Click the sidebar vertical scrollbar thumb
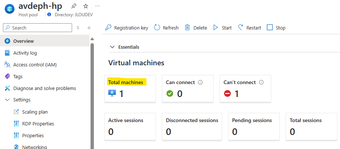This screenshot has height=149, width=340. coord(92,96)
